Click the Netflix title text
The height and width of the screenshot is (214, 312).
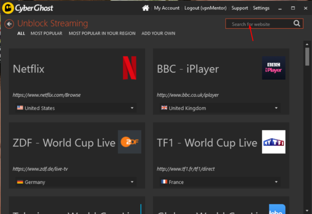pyautogui.click(x=28, y=69)
